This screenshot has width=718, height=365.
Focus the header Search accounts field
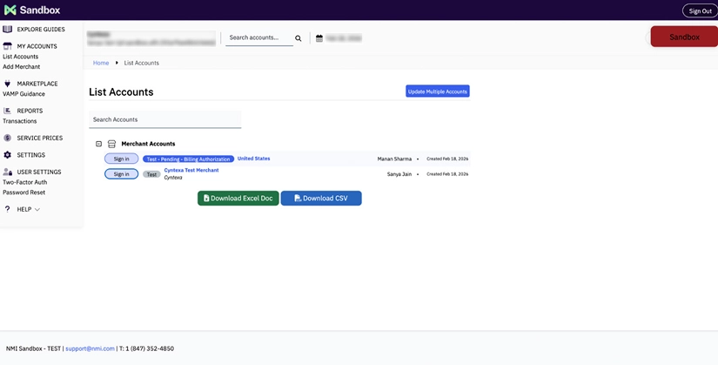pyautogui.click(x=259, y=37)
